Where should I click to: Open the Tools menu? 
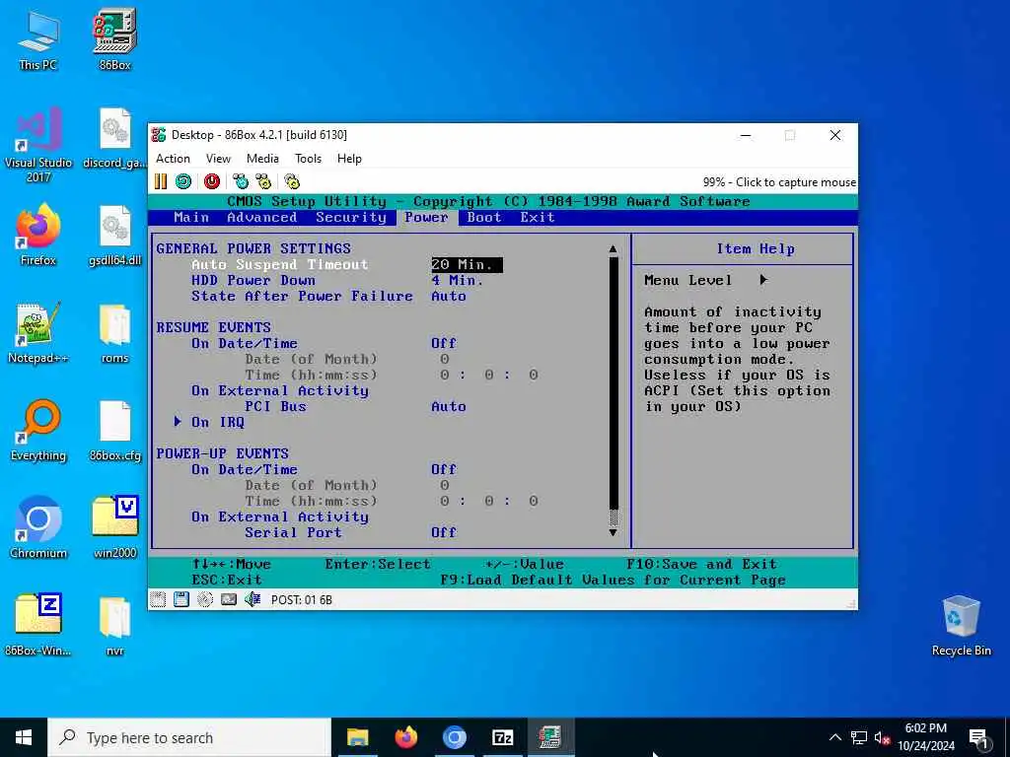click(x=308, y=159)
